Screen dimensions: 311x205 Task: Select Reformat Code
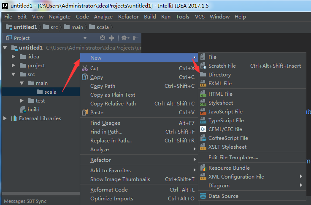coord(139,190)
